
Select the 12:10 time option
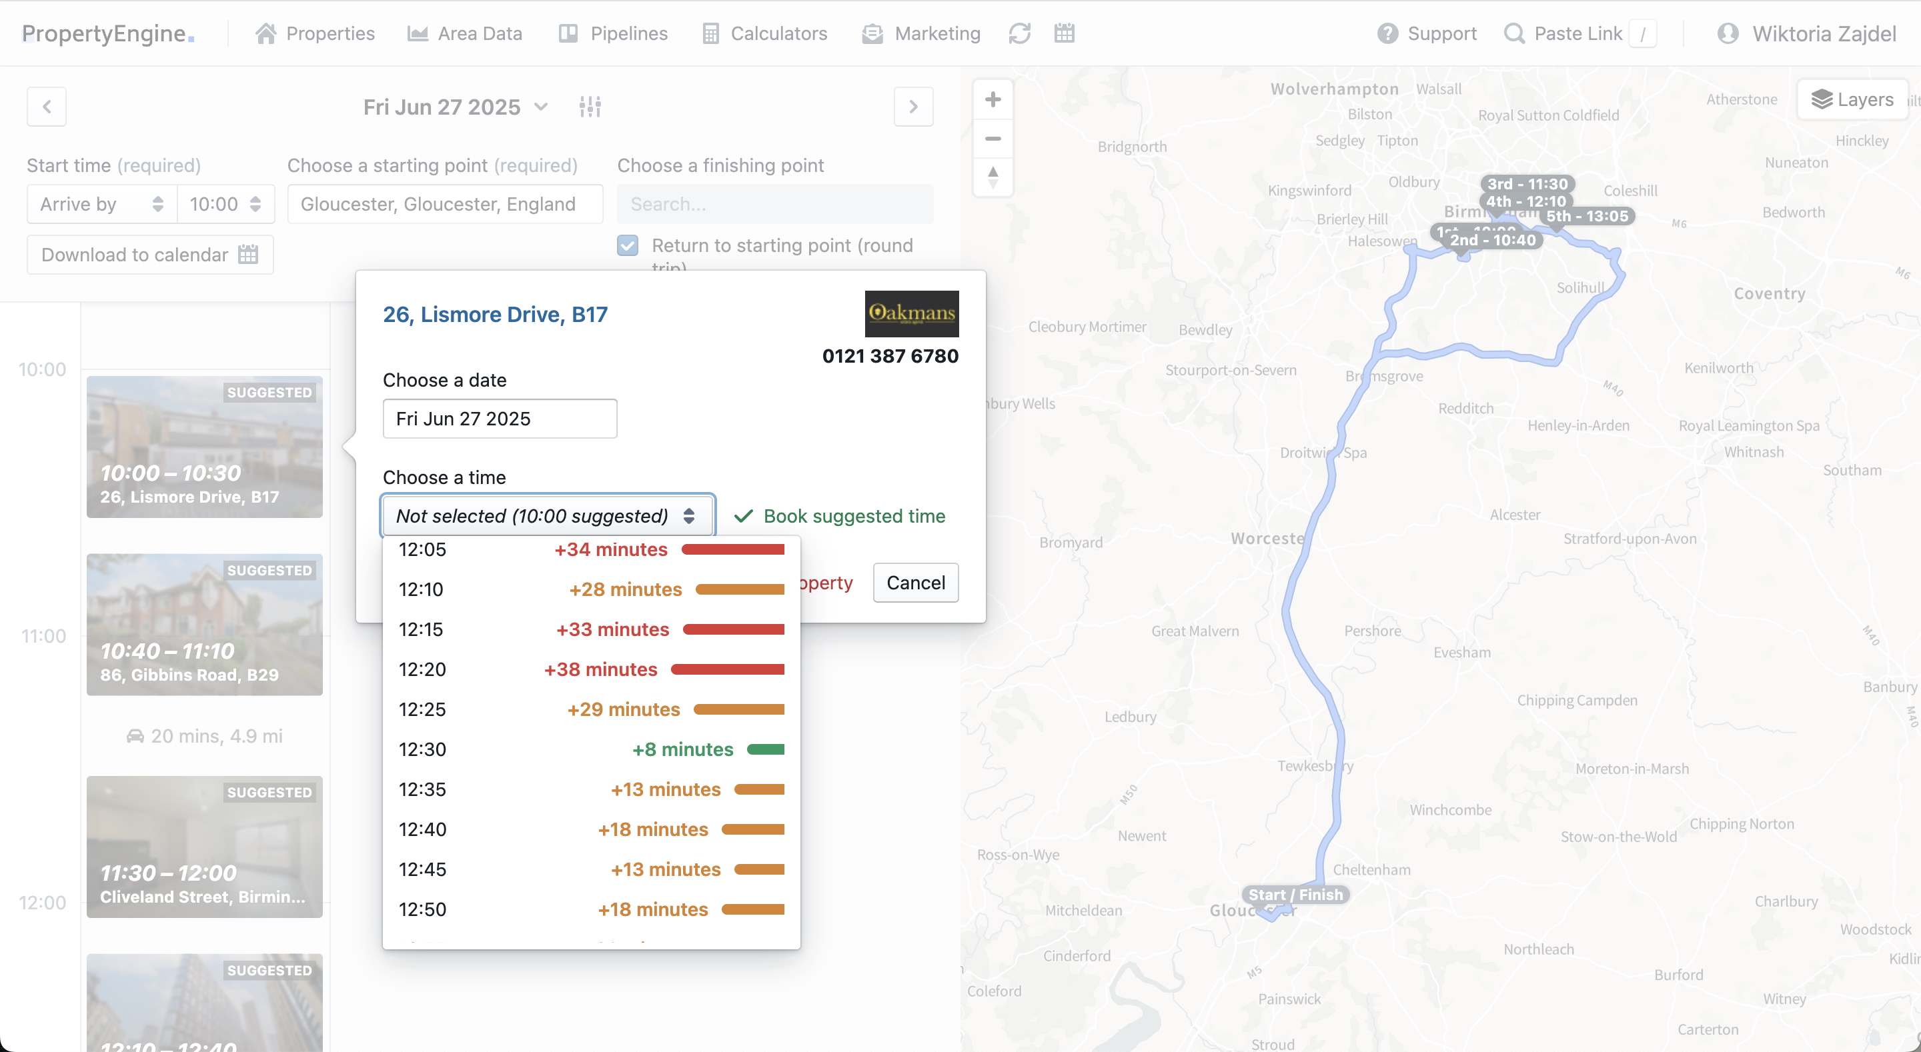(590, 589)
